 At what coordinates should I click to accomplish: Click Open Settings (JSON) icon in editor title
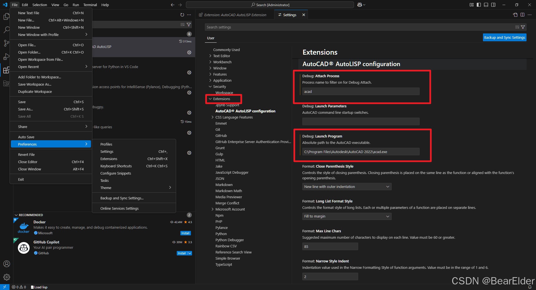(515, 15)
